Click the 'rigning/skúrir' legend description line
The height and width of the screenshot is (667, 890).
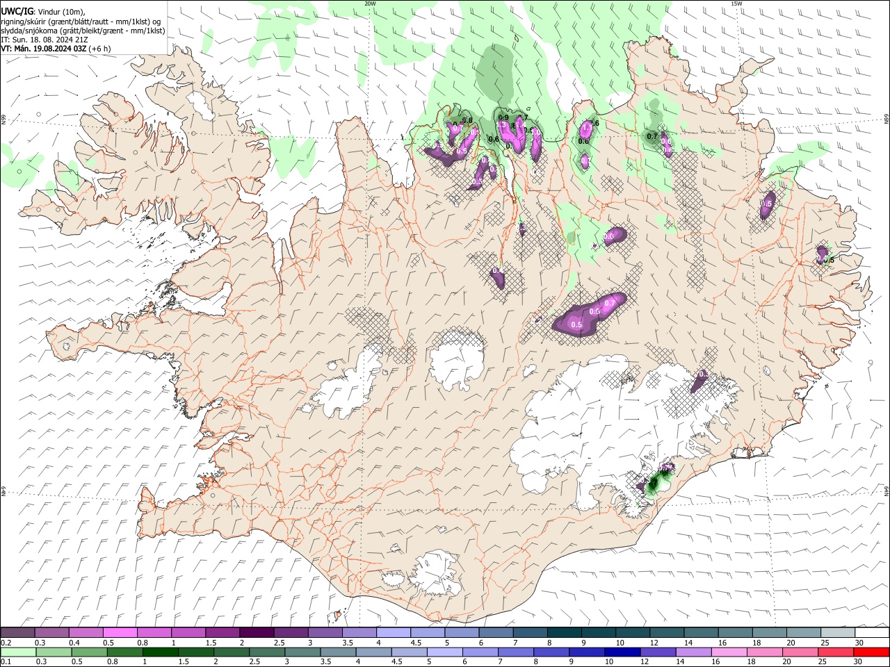[x=81, y=21]
